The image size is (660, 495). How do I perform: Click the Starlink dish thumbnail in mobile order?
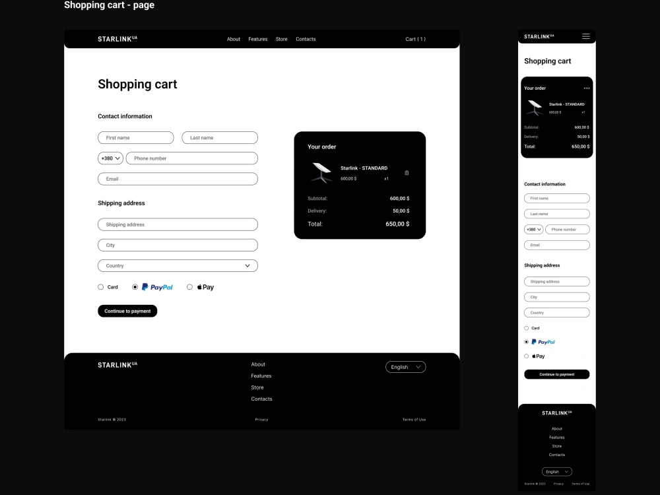(535, 108)
